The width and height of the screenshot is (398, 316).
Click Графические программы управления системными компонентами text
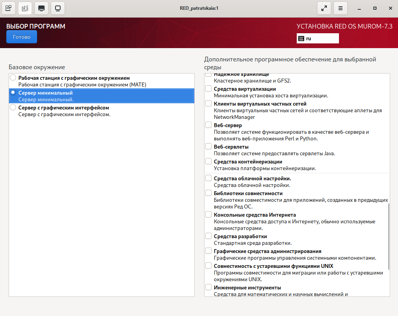(x=295, y=258)
